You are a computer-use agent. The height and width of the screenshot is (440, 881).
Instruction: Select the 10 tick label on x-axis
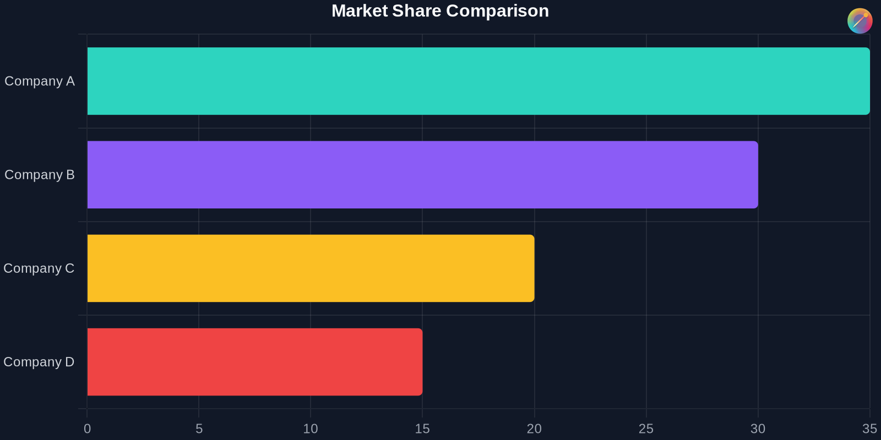(x=311, y=429)
